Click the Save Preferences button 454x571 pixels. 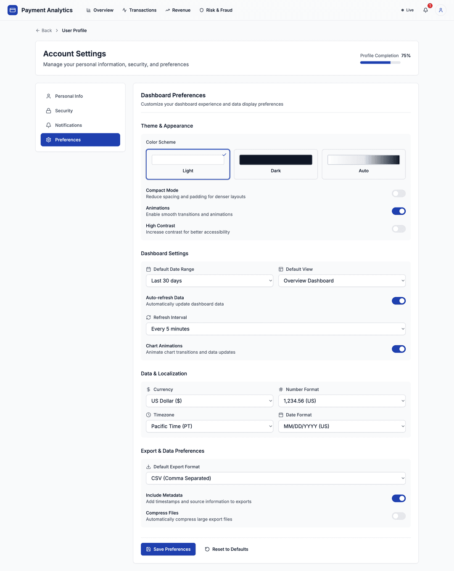point(168,549)
